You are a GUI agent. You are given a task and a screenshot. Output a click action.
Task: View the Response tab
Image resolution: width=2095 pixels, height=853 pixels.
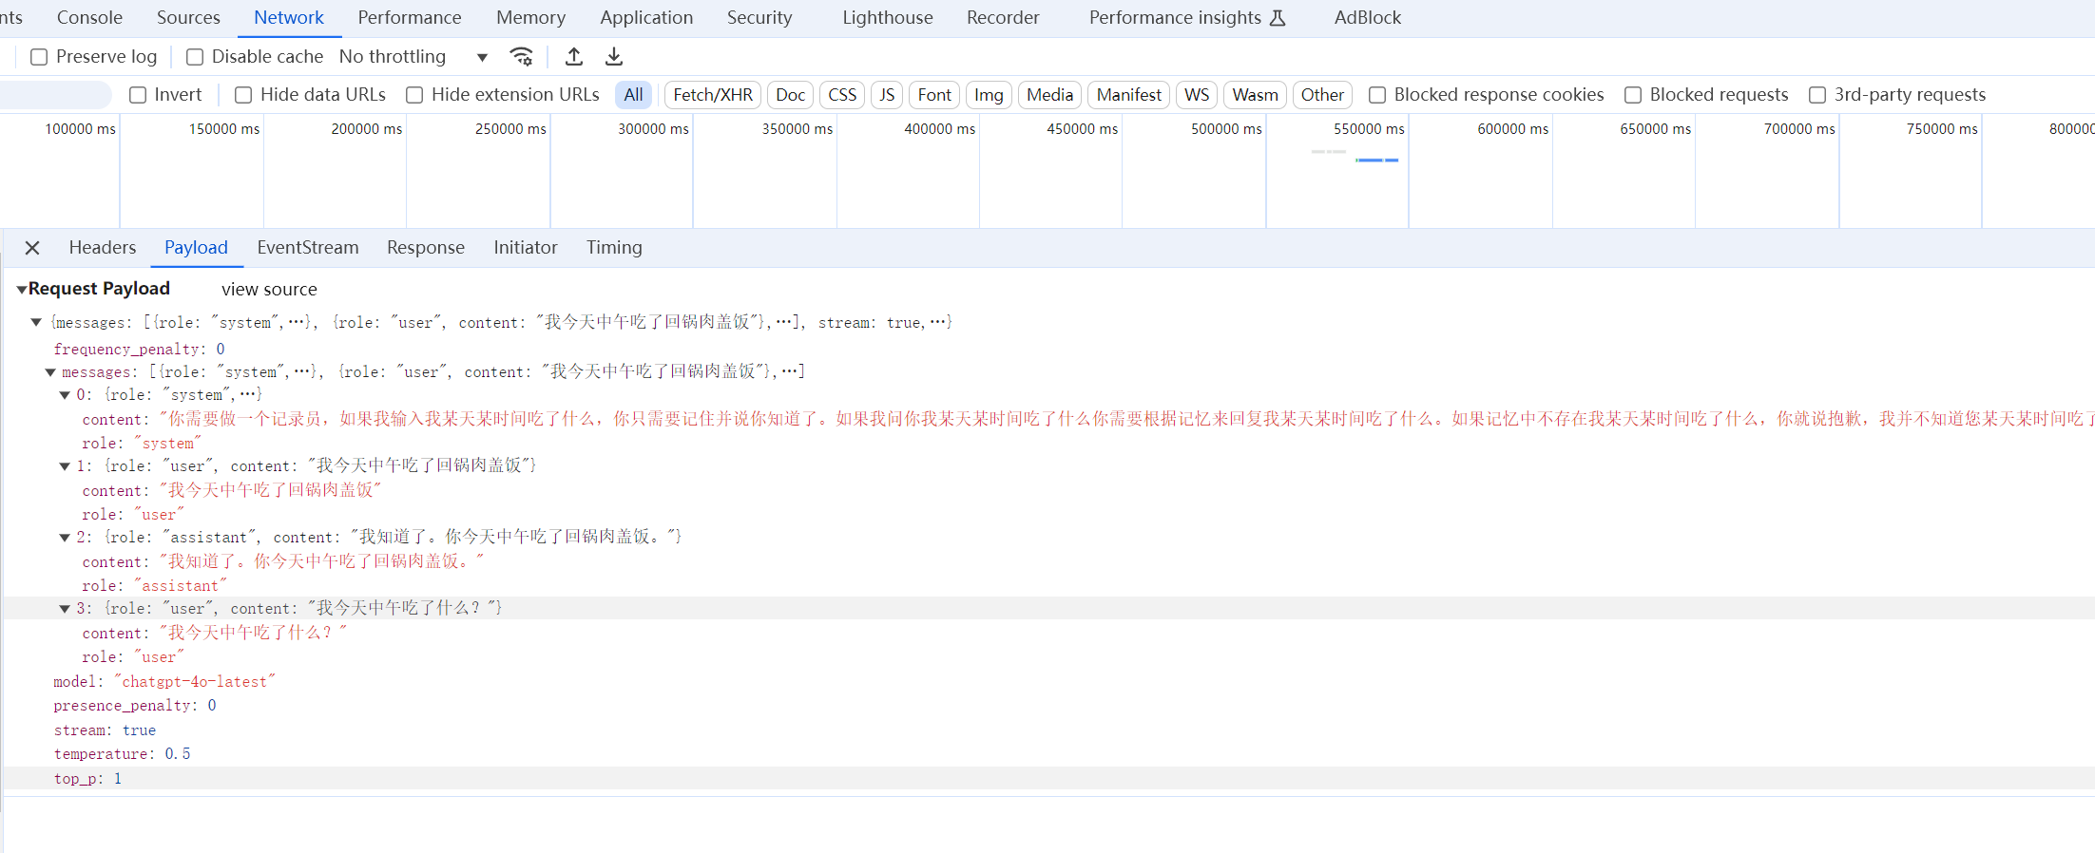(426, 248)
